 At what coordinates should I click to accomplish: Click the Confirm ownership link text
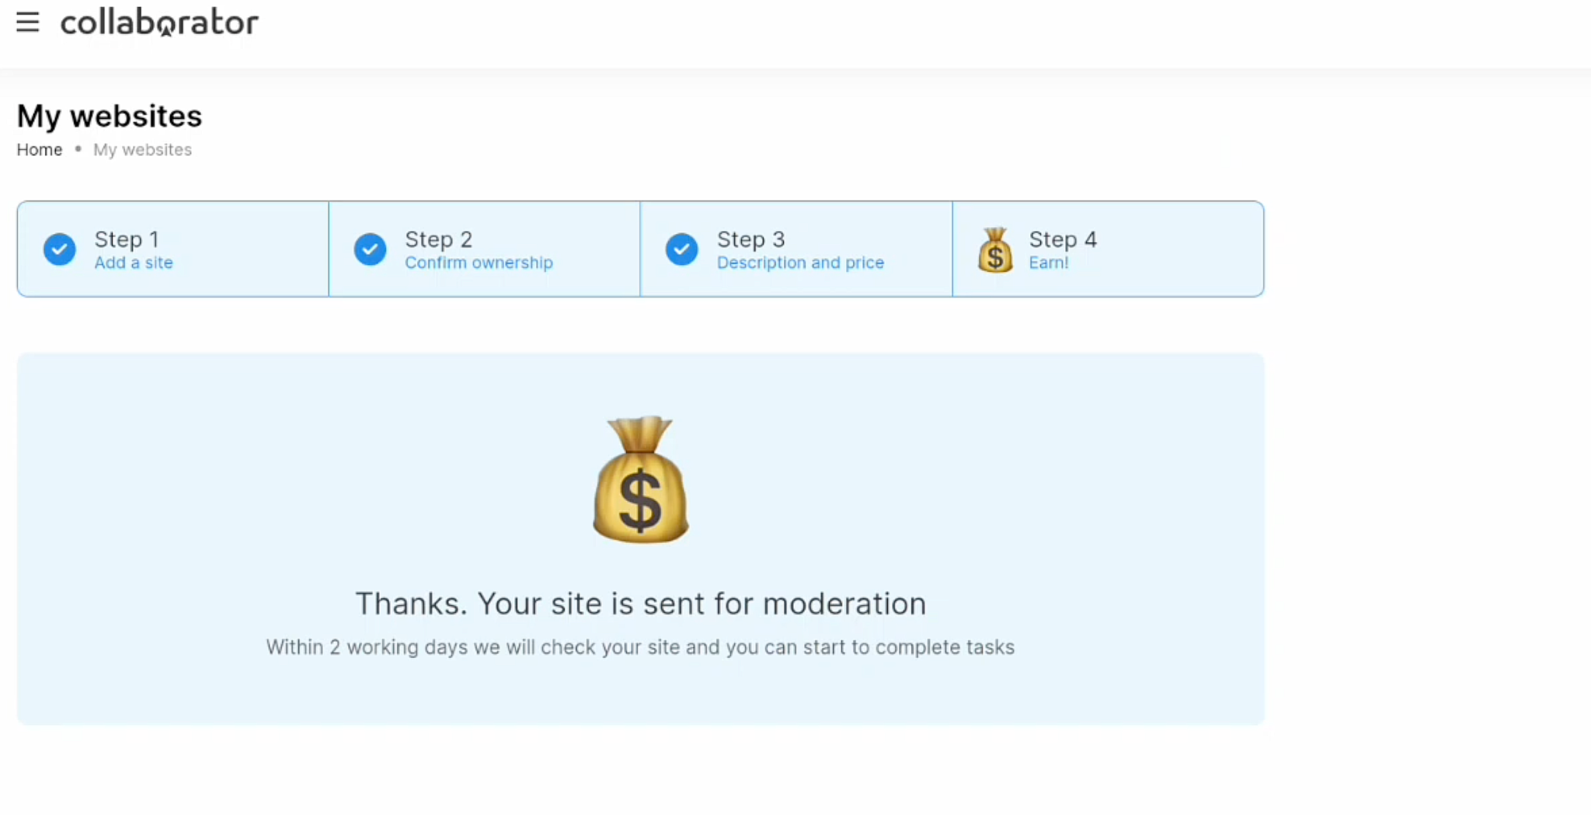coord(479,263)
